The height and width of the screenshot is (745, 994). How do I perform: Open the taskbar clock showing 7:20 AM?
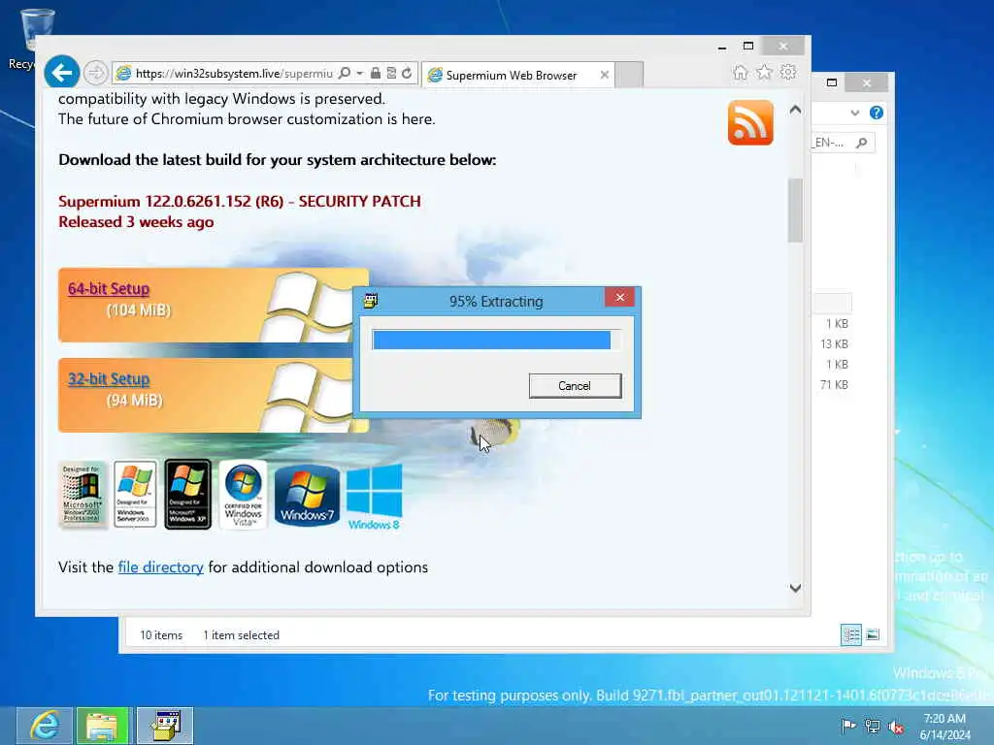tap(944, 727)
